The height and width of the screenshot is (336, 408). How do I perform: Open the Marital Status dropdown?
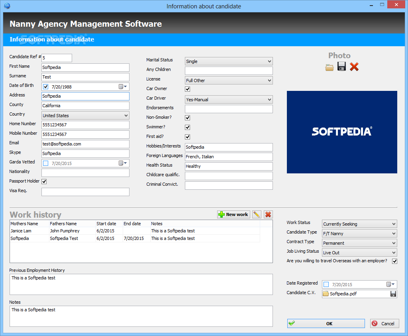(229, 61)
